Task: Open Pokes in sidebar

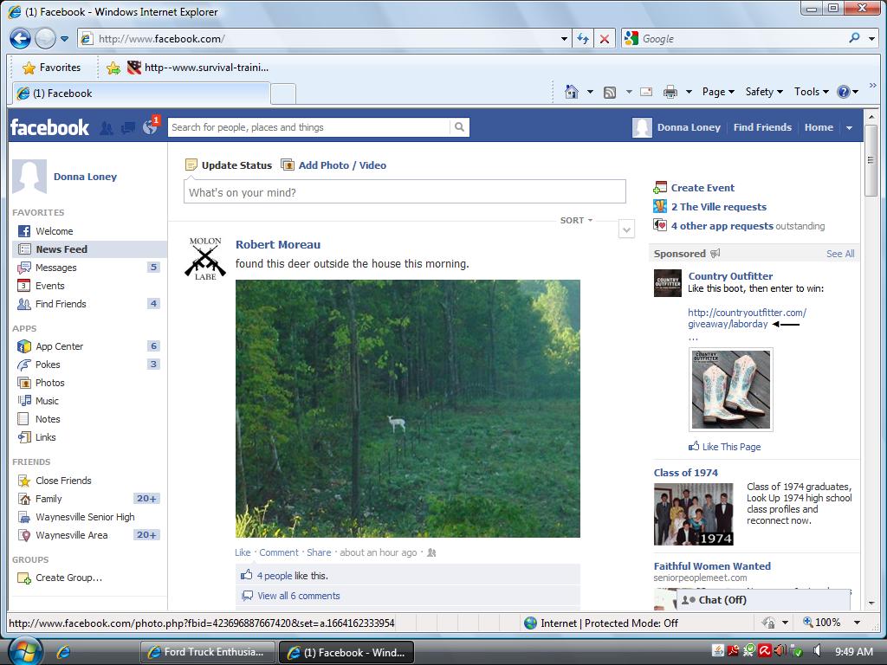Action: pyautogui.click(x=88, y=365)
